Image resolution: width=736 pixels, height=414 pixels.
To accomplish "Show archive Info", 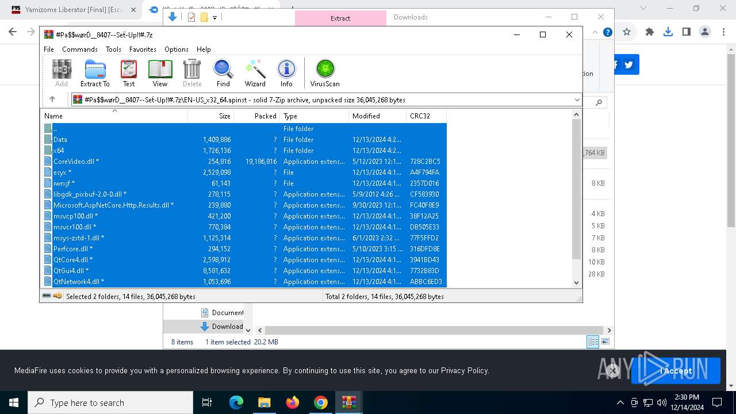I will tap(286, 73).
